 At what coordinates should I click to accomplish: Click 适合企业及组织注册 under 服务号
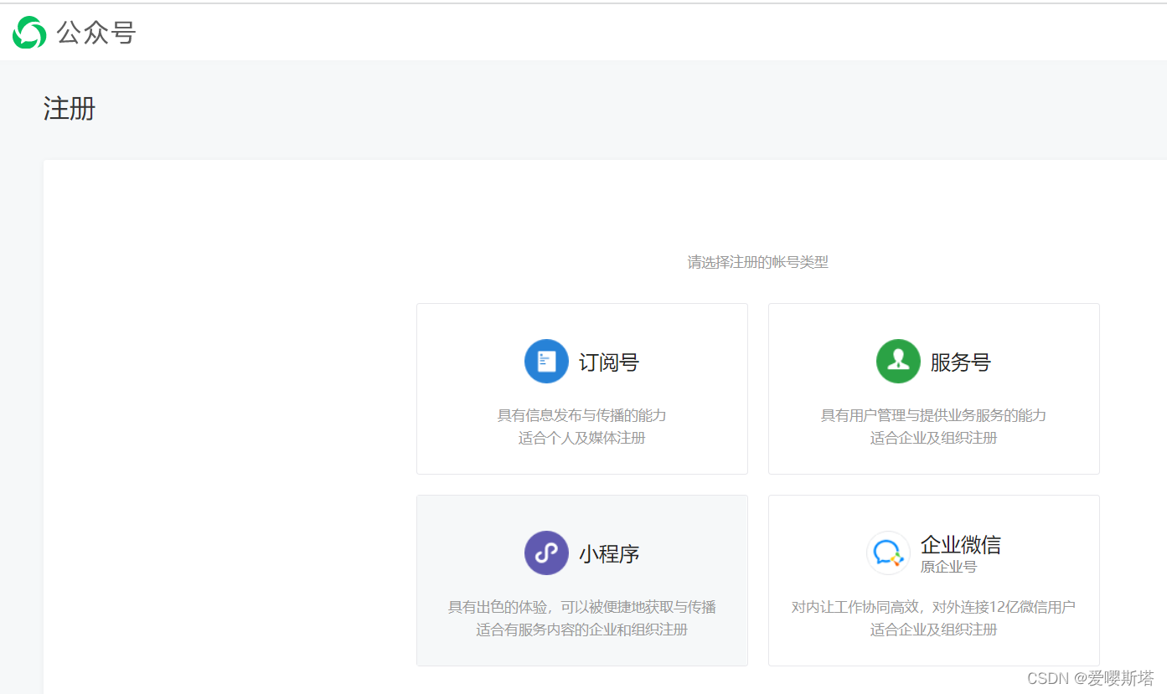[933, 438]
